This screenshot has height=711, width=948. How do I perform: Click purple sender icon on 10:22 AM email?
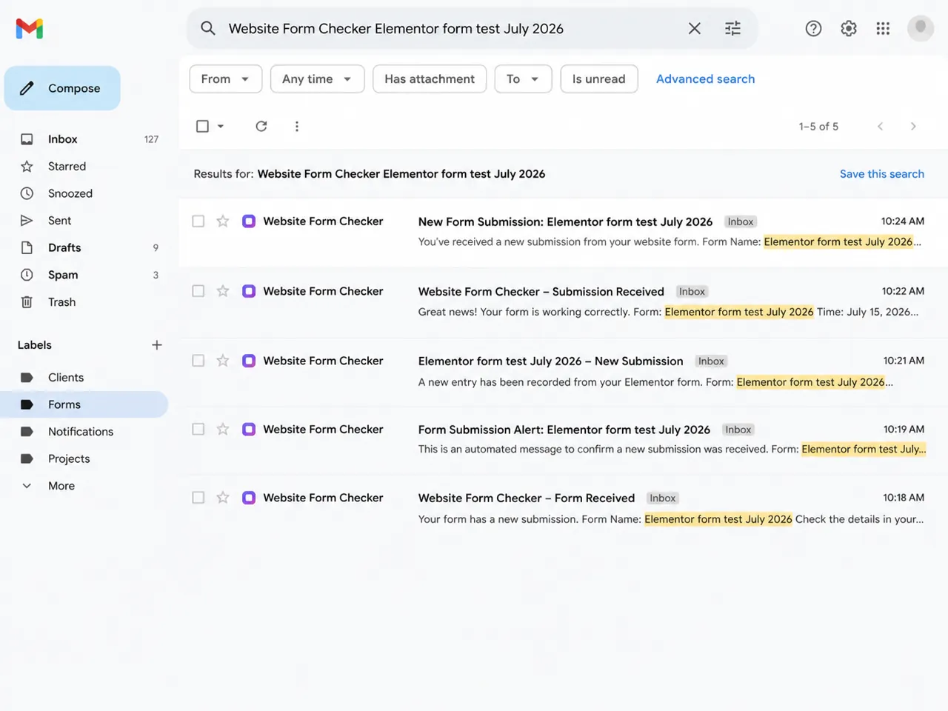tap(249, 291)
